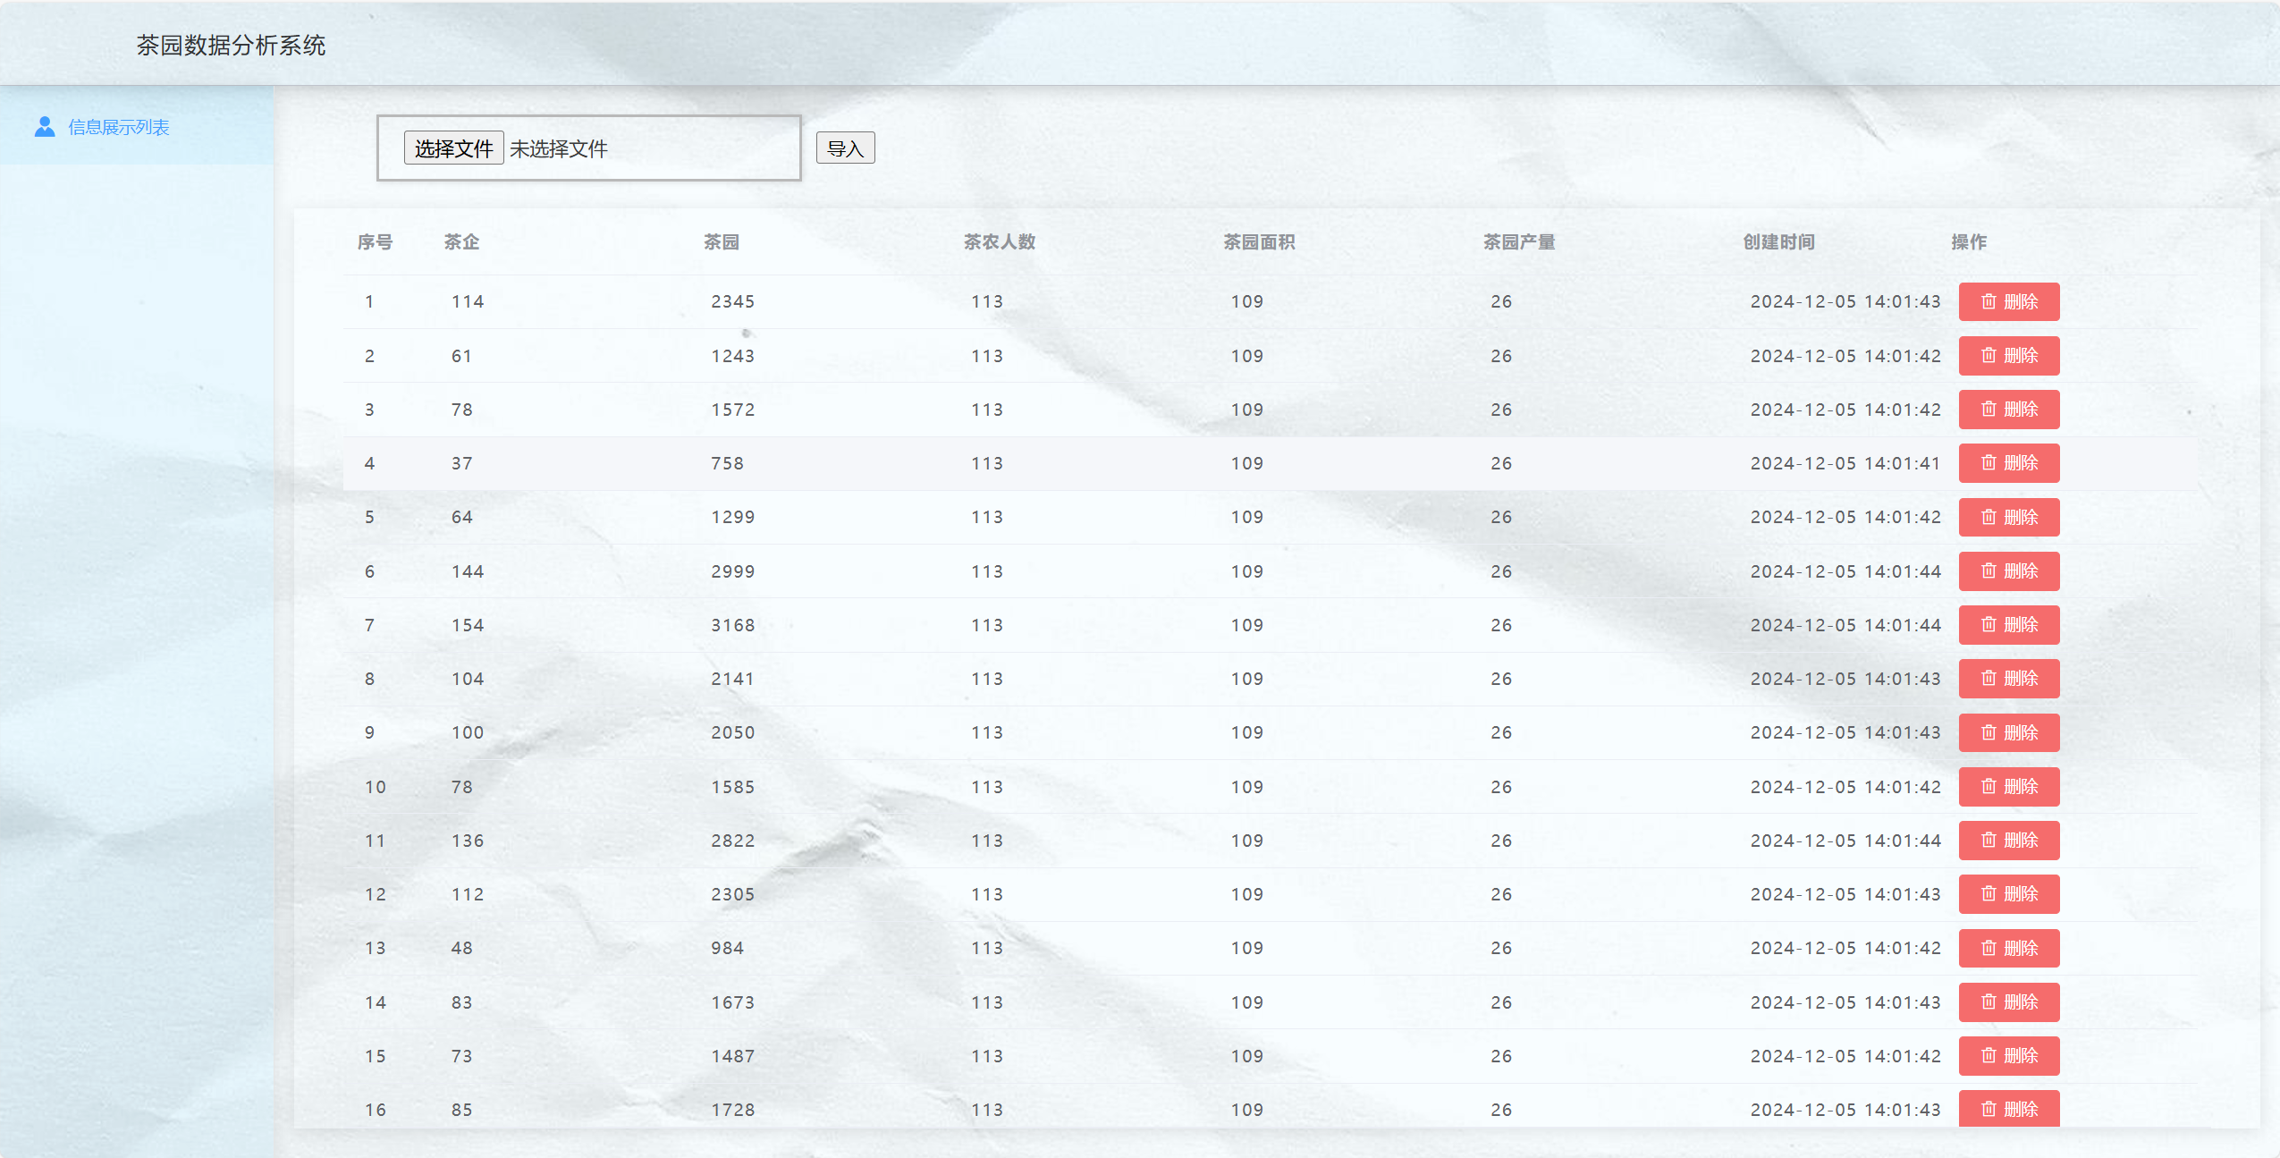Screen dimensions: 2280x1158
Task: Delete row 7 with 茶园 3168
Action: click(x=2008, y=625)
